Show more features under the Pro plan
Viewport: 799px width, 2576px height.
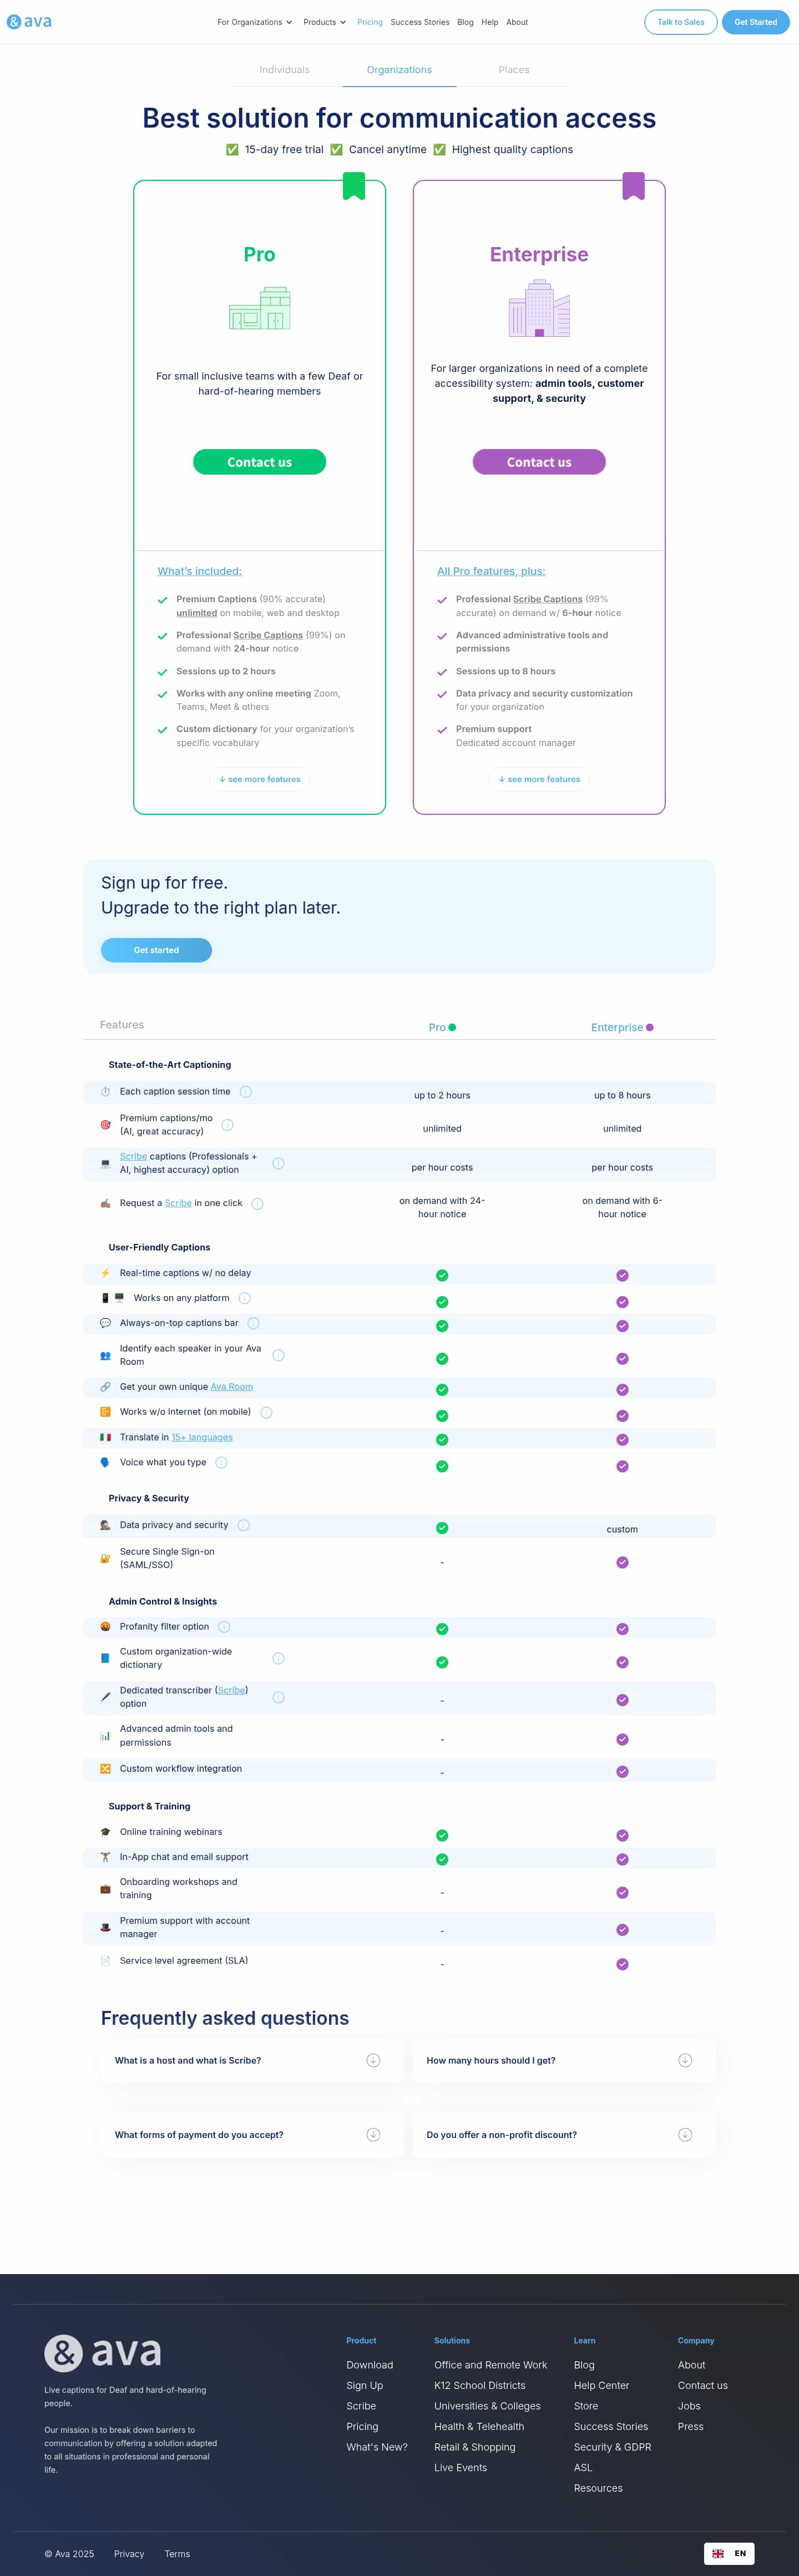click(x=260, y=779)
